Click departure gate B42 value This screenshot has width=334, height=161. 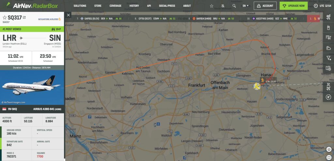click(x=9, y=145)
